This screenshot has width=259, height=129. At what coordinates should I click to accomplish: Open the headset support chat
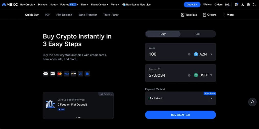(252, 102)
